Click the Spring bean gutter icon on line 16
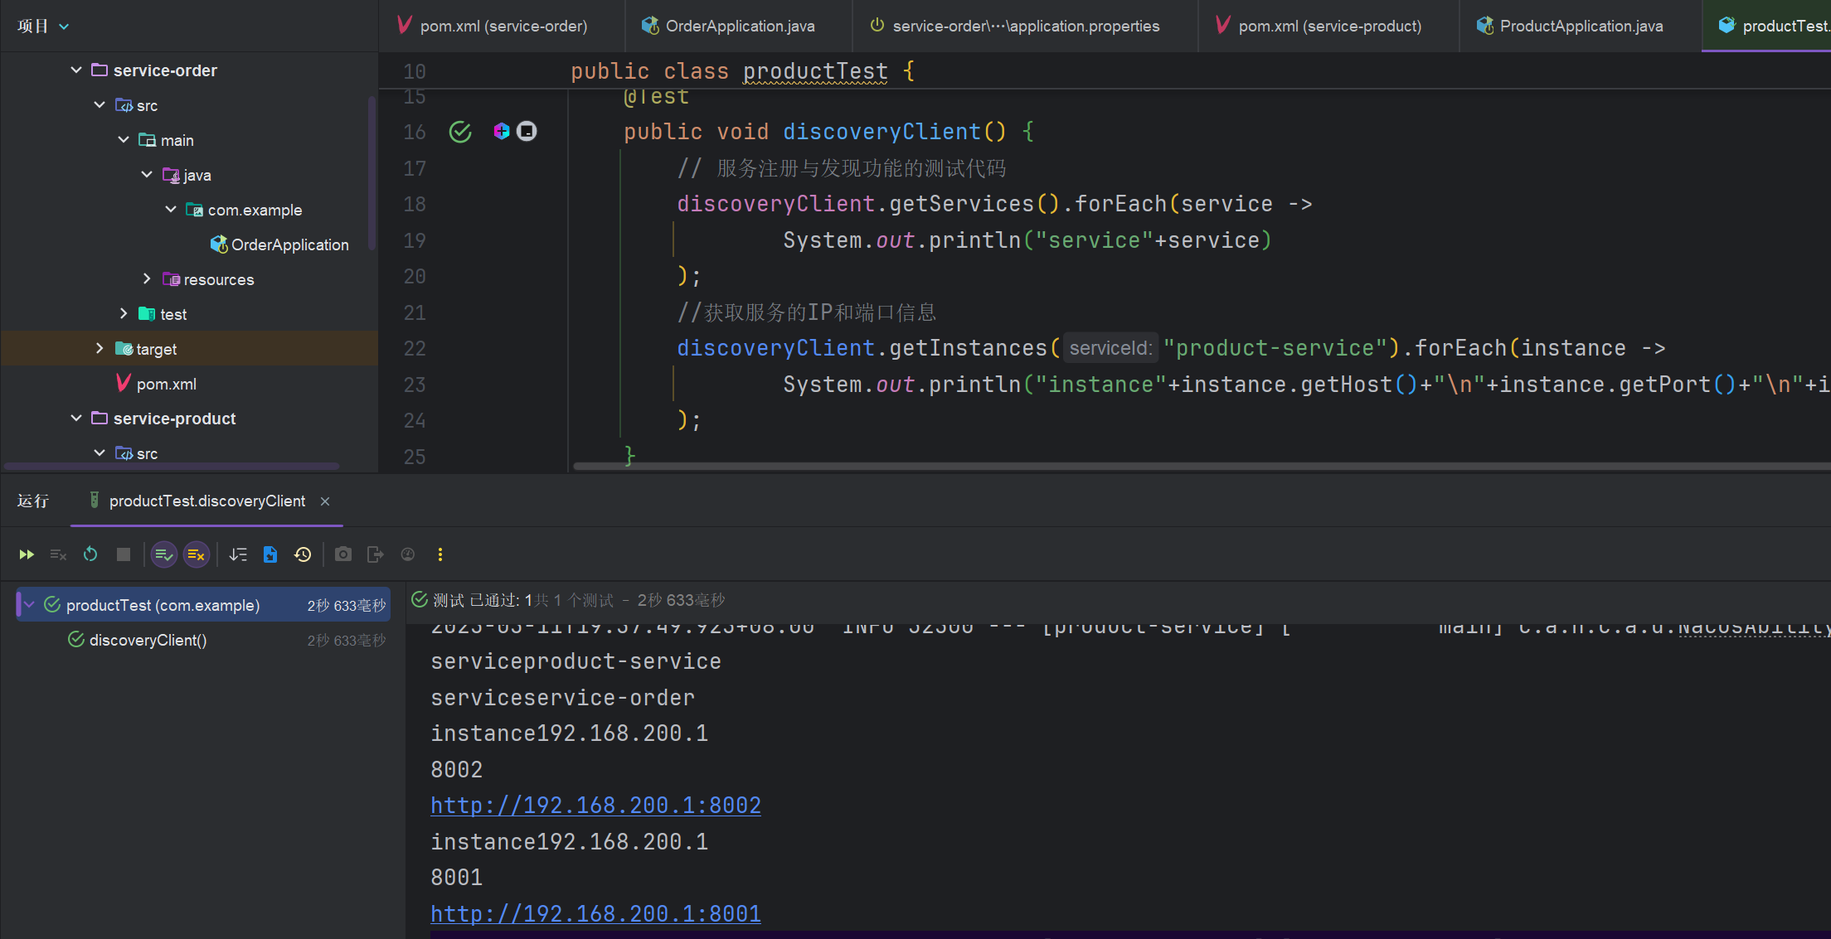The width and height of the screenshot is (1831, 939). 501,131
